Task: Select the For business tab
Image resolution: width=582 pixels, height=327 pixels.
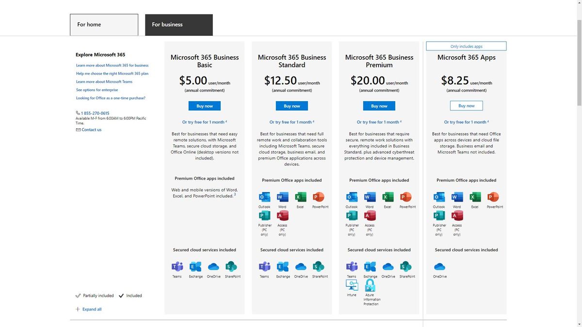Action: (x=178, y=25)
